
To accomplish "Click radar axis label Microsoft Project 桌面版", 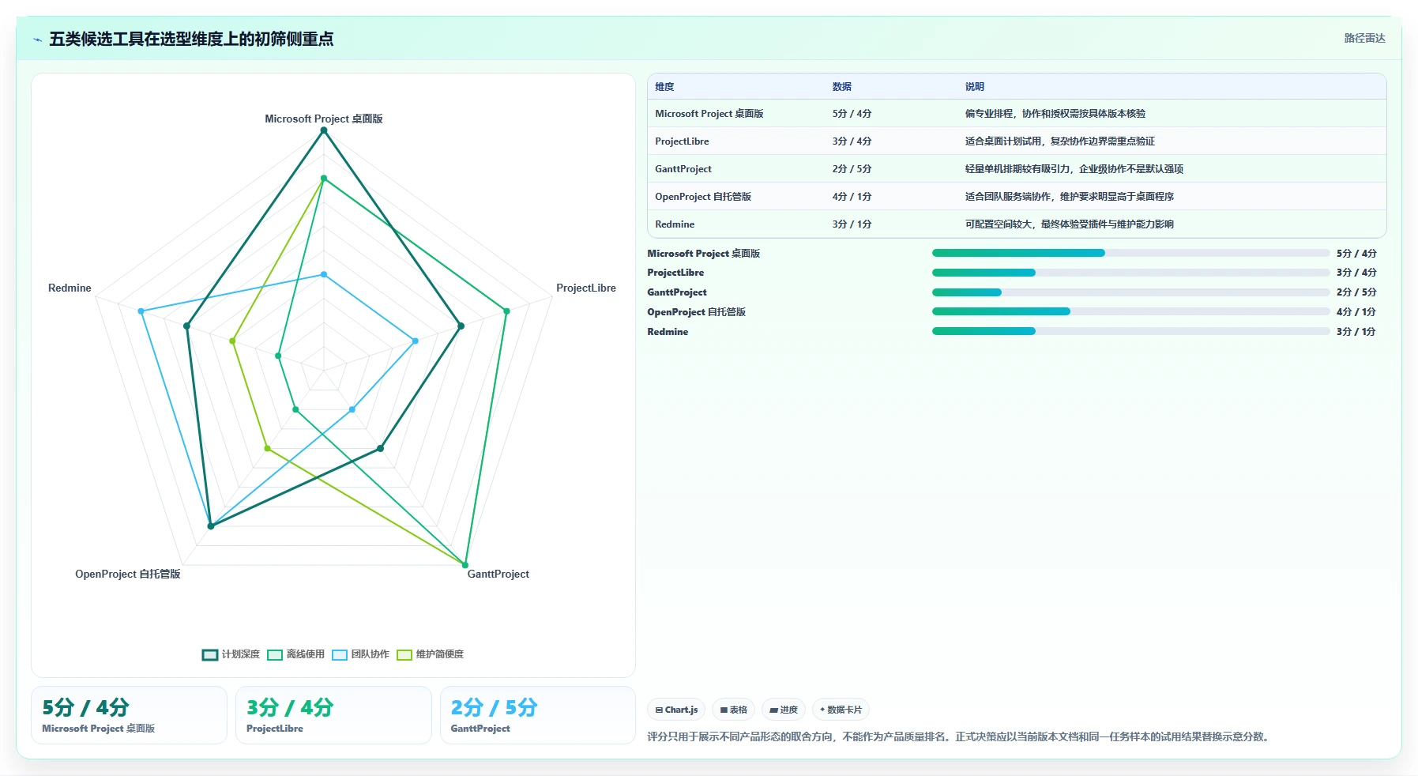I will [x=323, y=119].
